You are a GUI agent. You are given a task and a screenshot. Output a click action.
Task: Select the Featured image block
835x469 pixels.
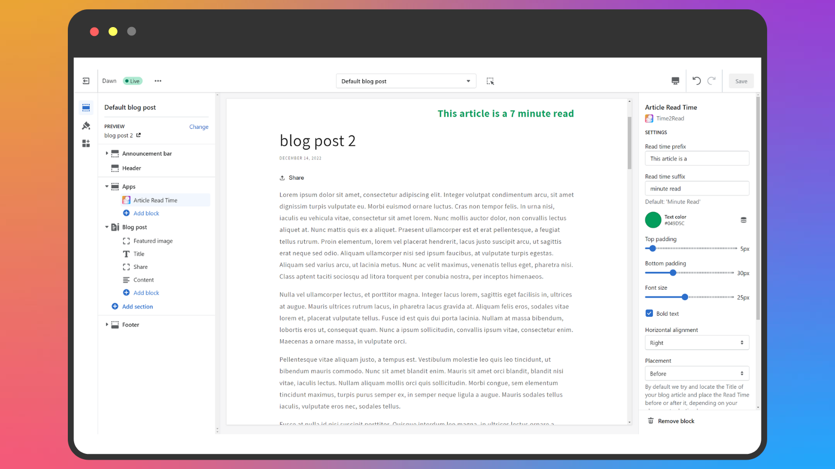pyautogui.click(x=152, y=240)
